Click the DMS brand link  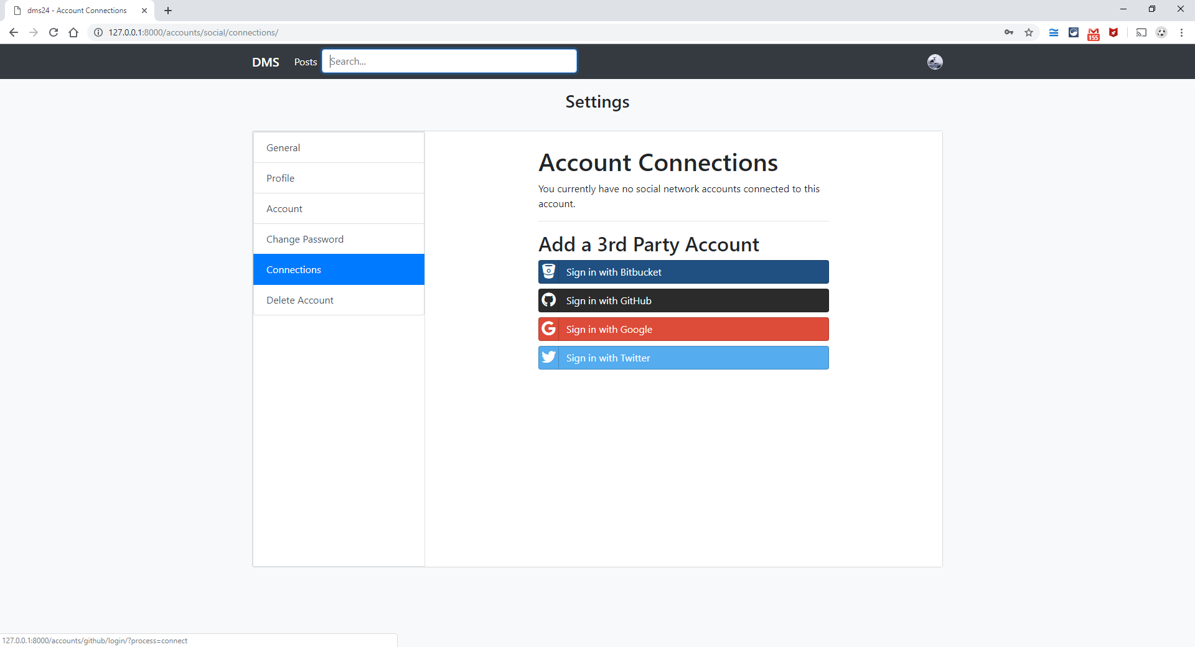tap(266, 62)
